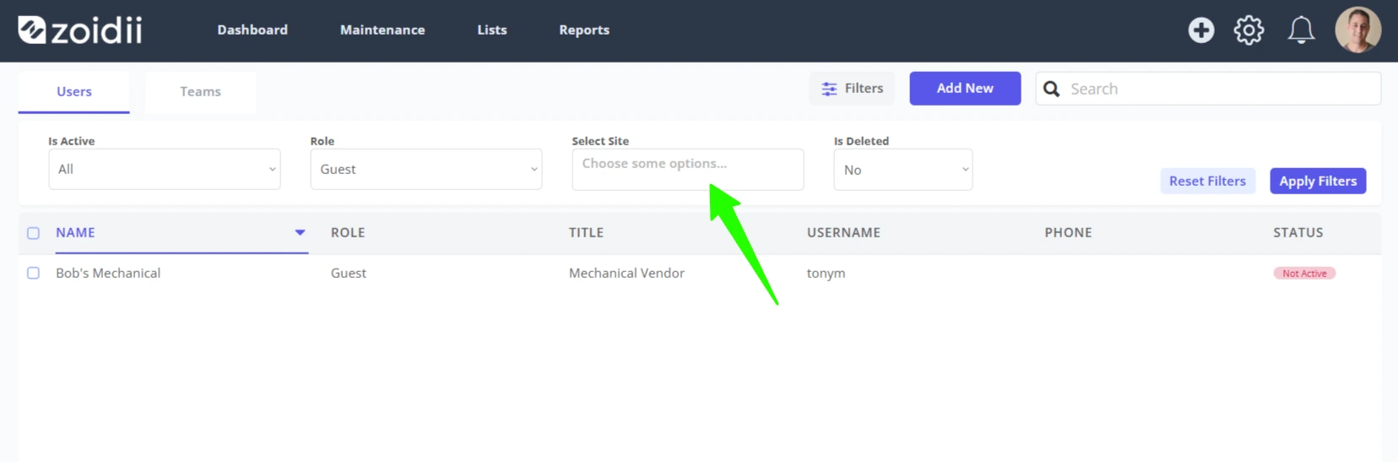The height and width of the screenshot is (462, 1398).
Task: Sort by the USERNAME column header
Action: click(843, 232)
